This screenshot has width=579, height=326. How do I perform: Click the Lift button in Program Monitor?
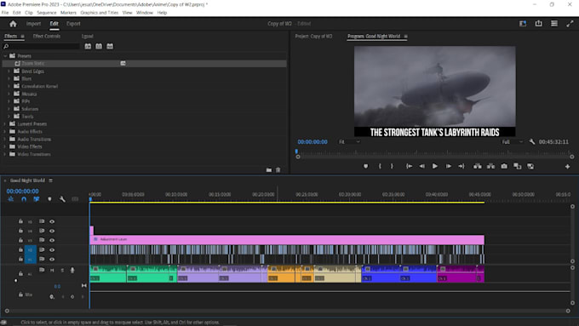coord(478,167)
